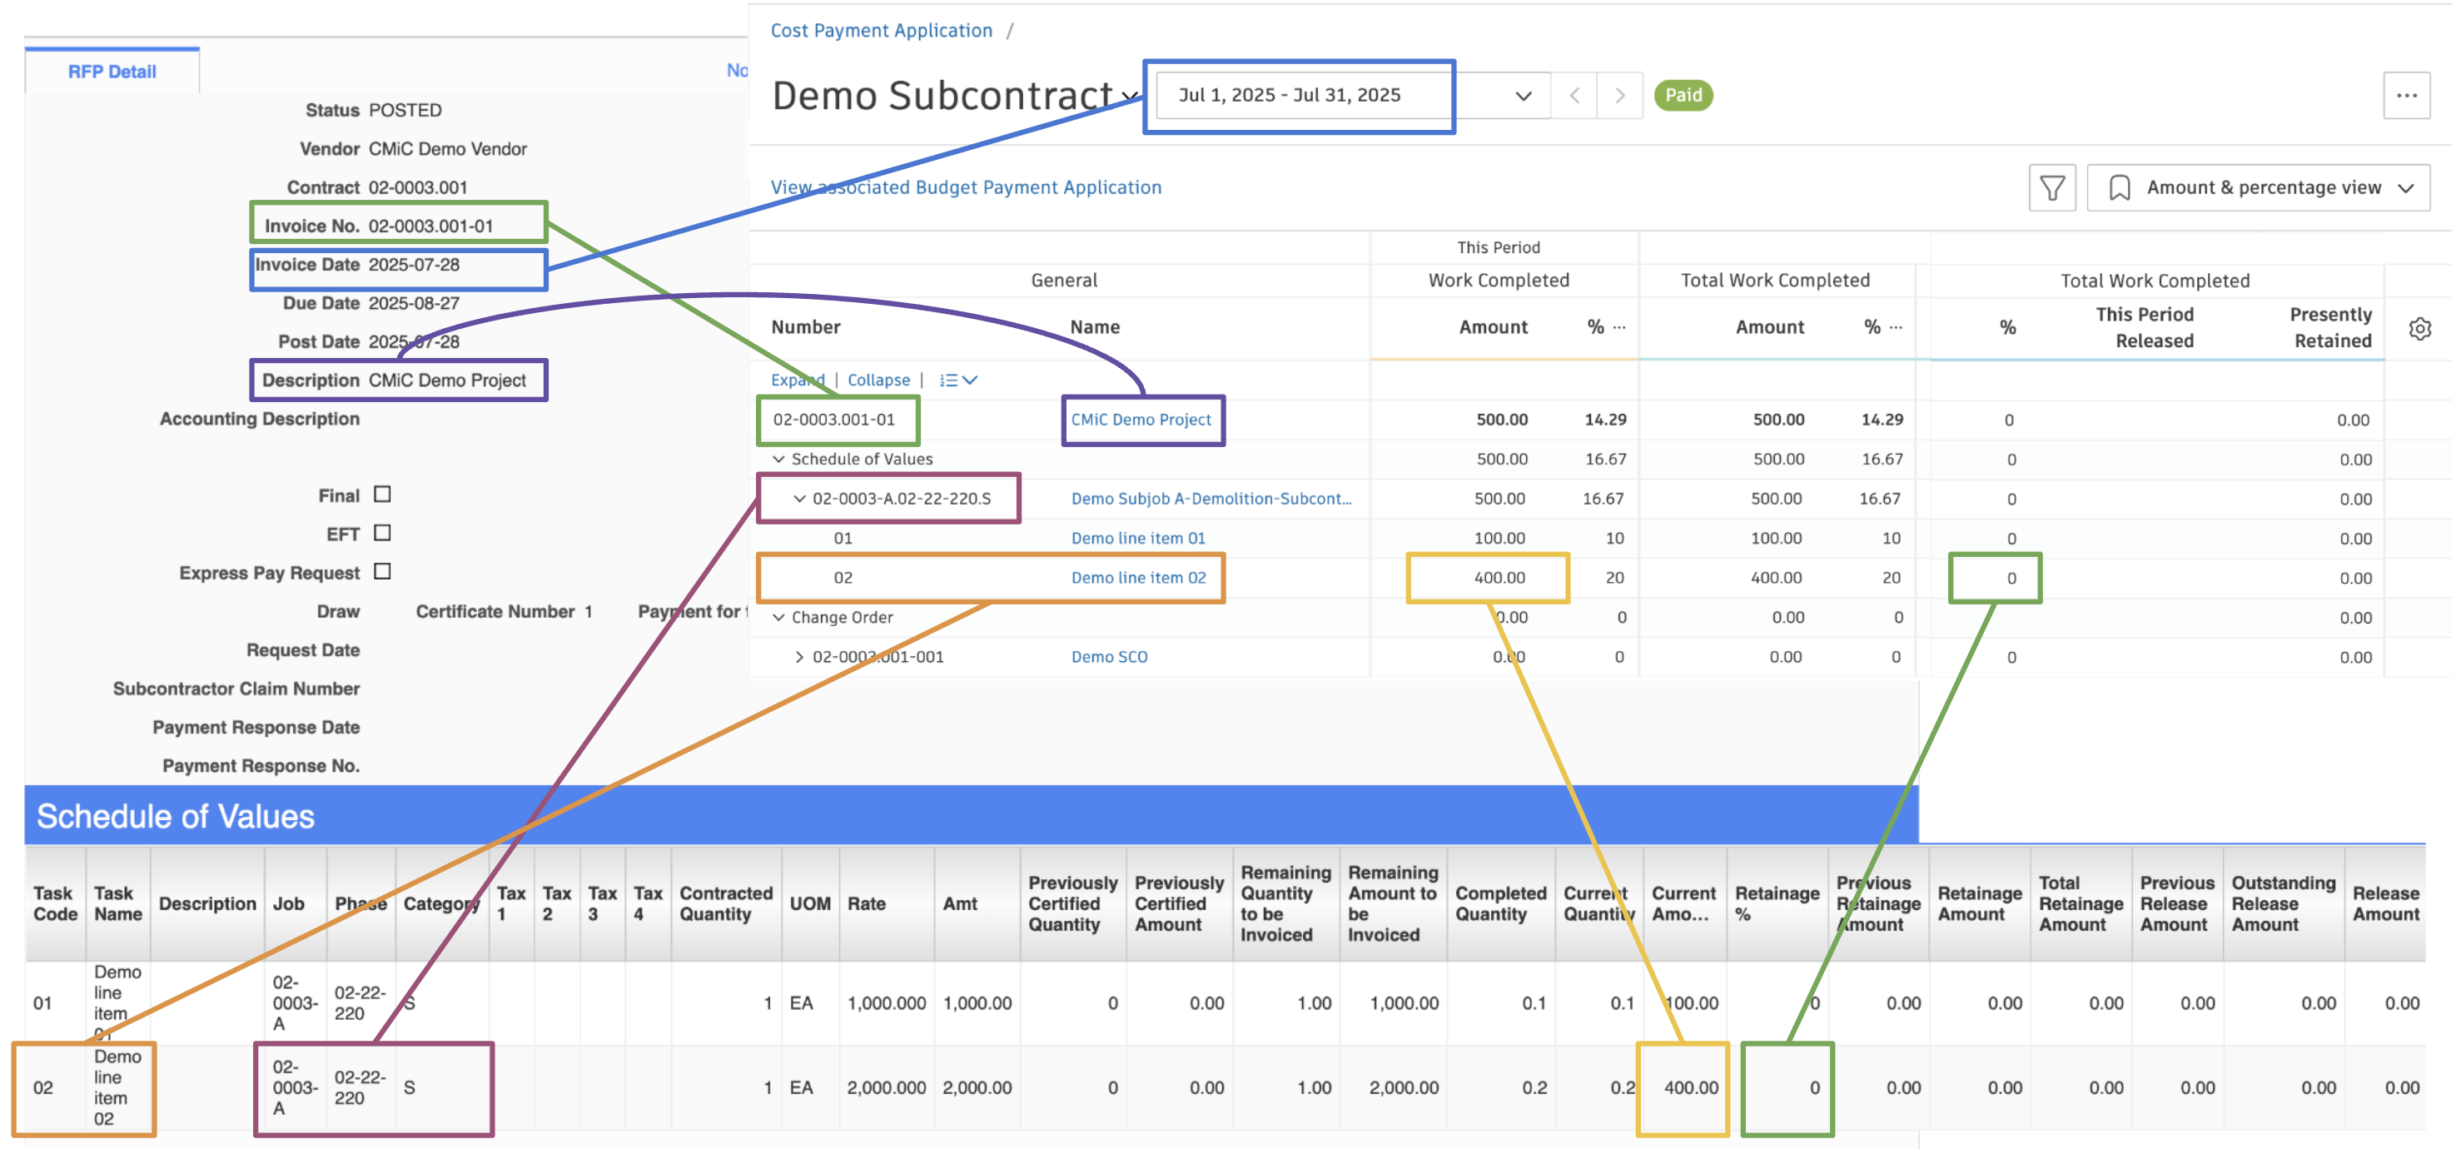
Task: Open the Demo Subcontract title dropdown chevron
Action: [x=1130, y=97]
